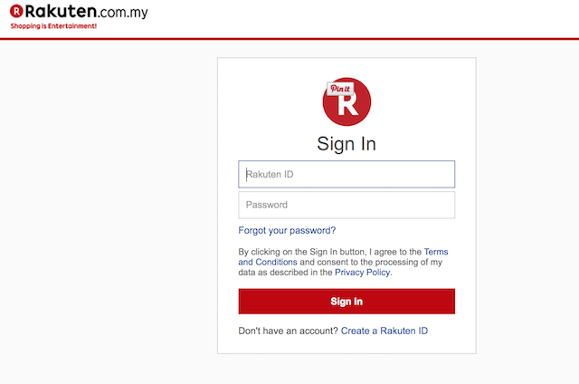Click the consent agreement paragraph text
Screen dimensions: 579x384
click(326, 262)
